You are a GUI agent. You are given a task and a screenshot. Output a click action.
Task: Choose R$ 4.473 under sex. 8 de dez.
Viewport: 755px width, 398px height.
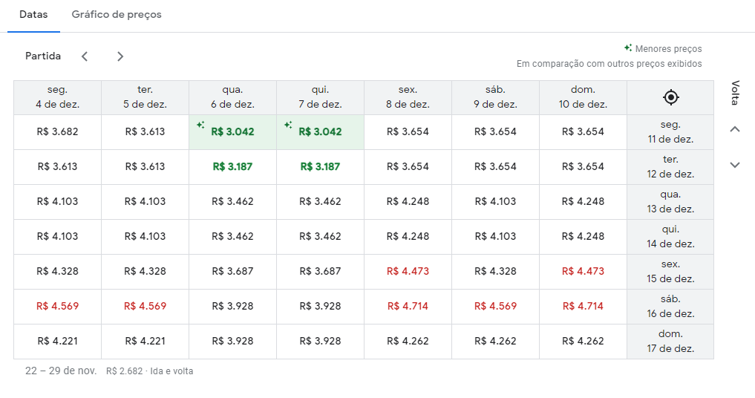pyautogui.click(x=408, y=272)
